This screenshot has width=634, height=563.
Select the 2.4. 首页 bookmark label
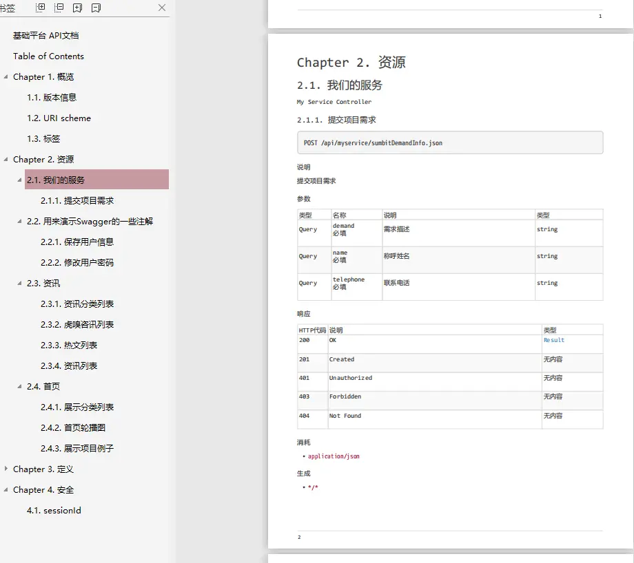(x=43, y=386)
